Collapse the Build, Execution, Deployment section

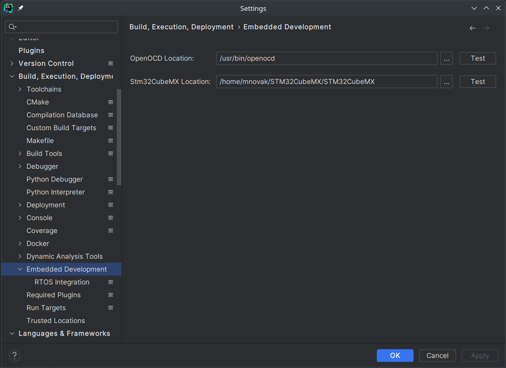click(12, 76)
